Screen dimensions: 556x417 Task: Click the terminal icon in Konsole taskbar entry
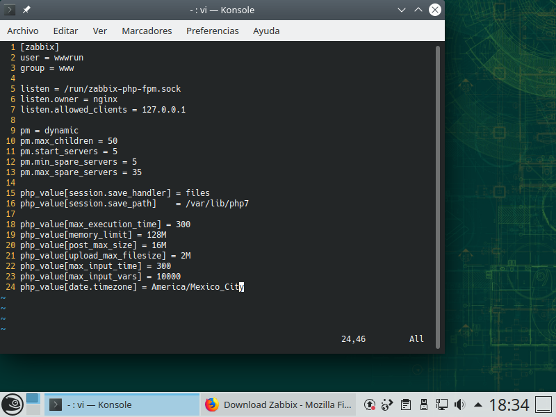click(56, 404)
